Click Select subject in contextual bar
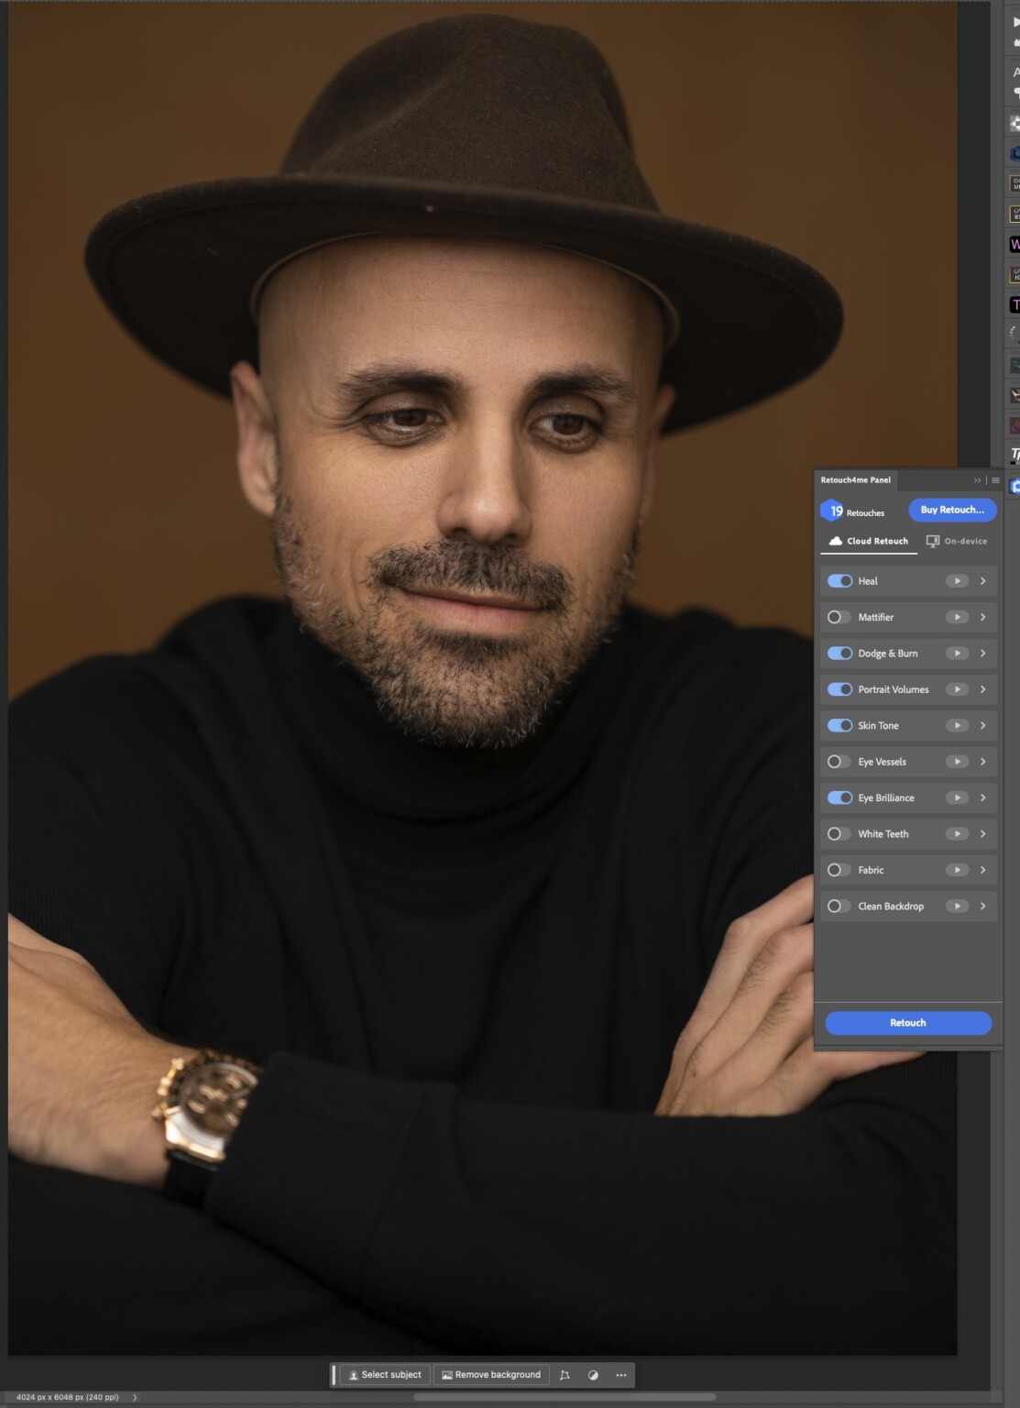 pos(385,1375)
